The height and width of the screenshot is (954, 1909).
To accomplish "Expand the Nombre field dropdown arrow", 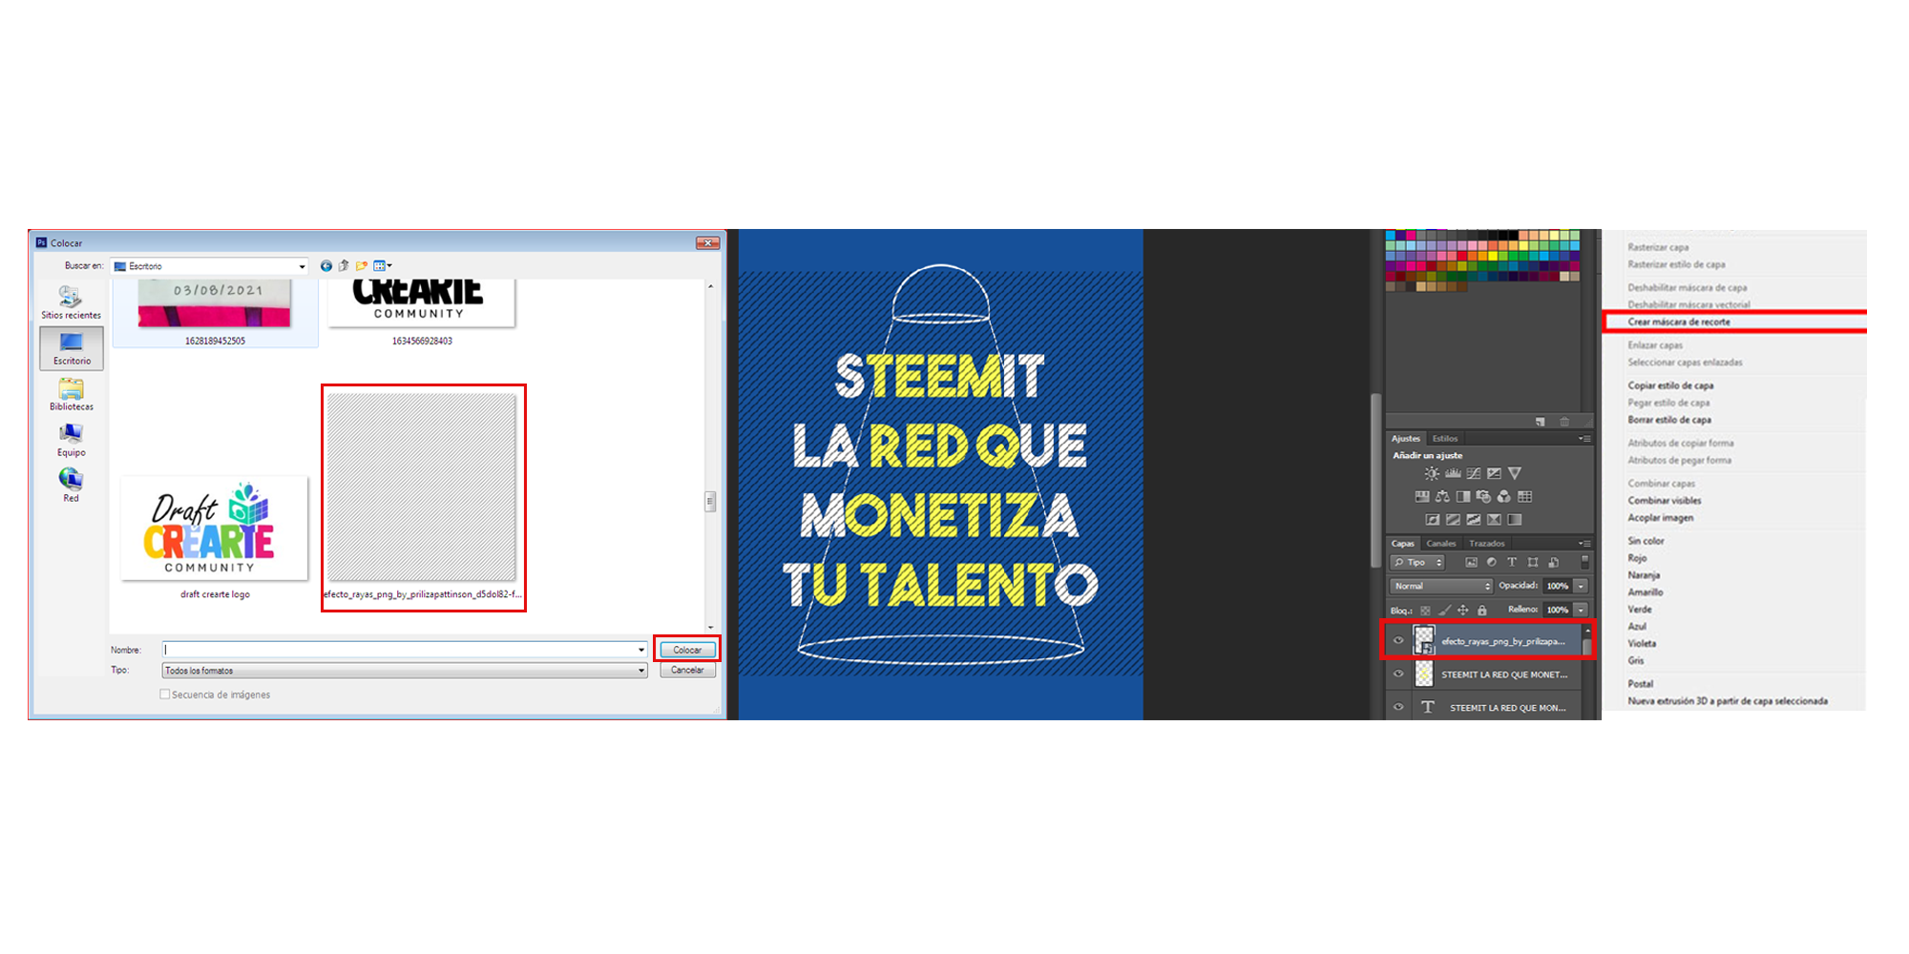I will (x=641, y=650).
